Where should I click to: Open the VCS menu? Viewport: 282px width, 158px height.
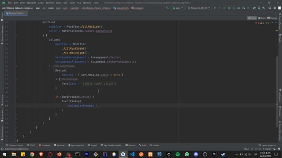[x=79, y=3]
